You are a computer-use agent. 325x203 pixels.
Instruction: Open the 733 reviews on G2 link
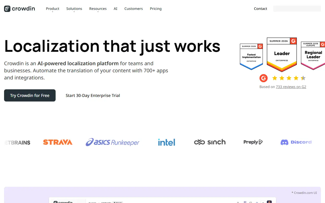pos(291,87)
